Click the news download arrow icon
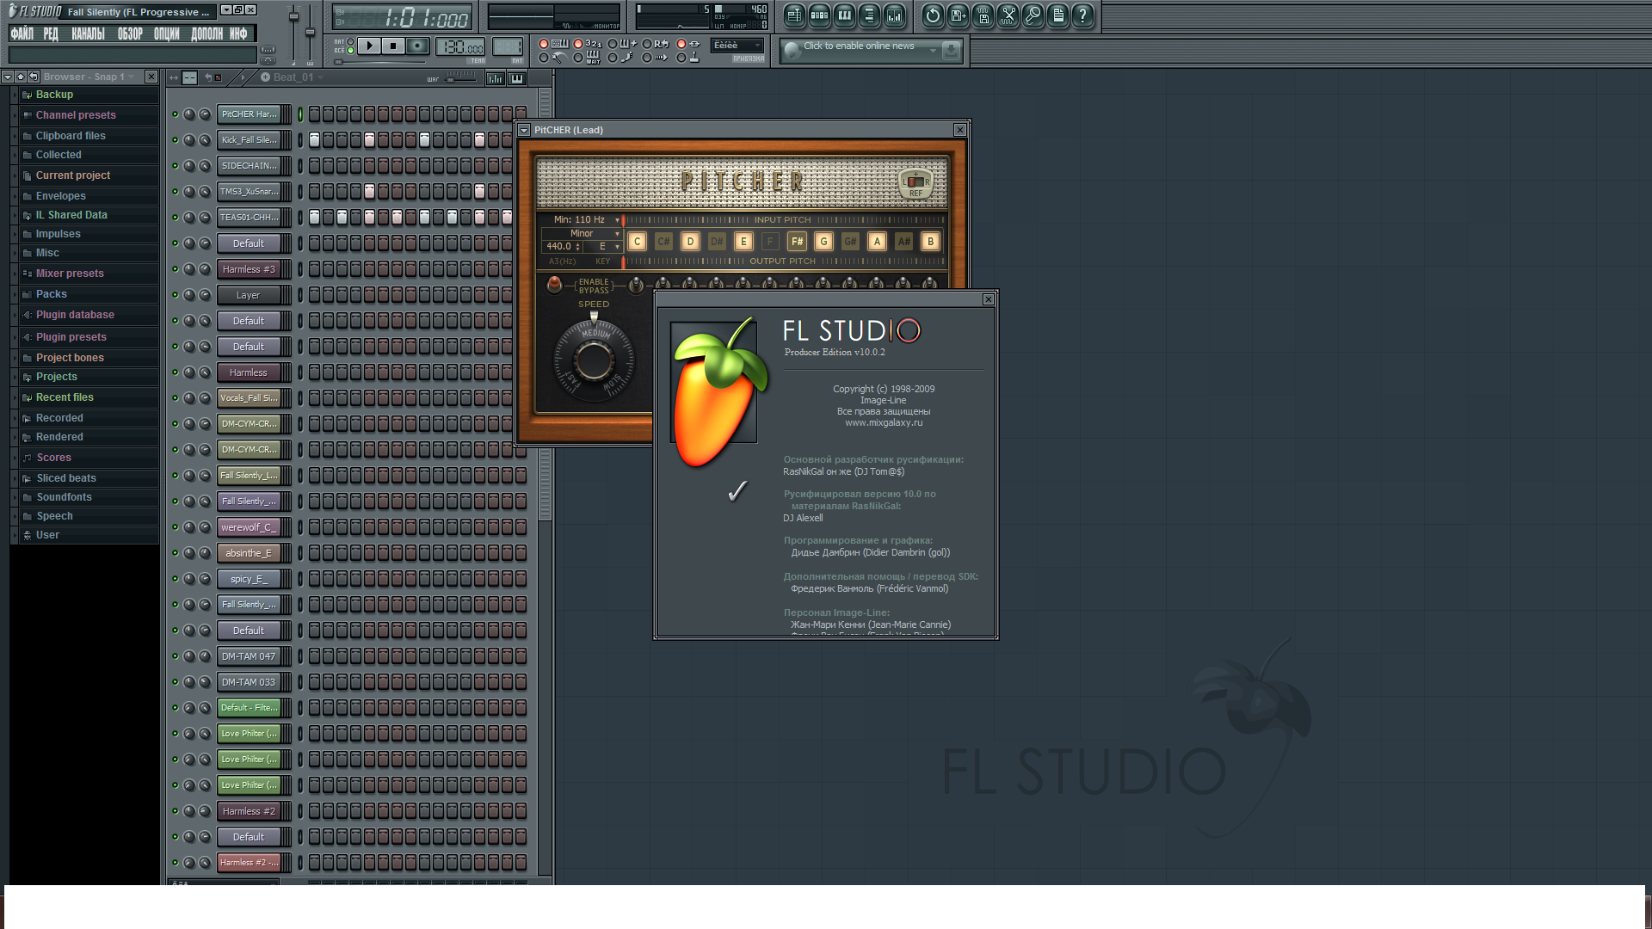Viewport: 1652px width, 929px height. tap(951, 51)
